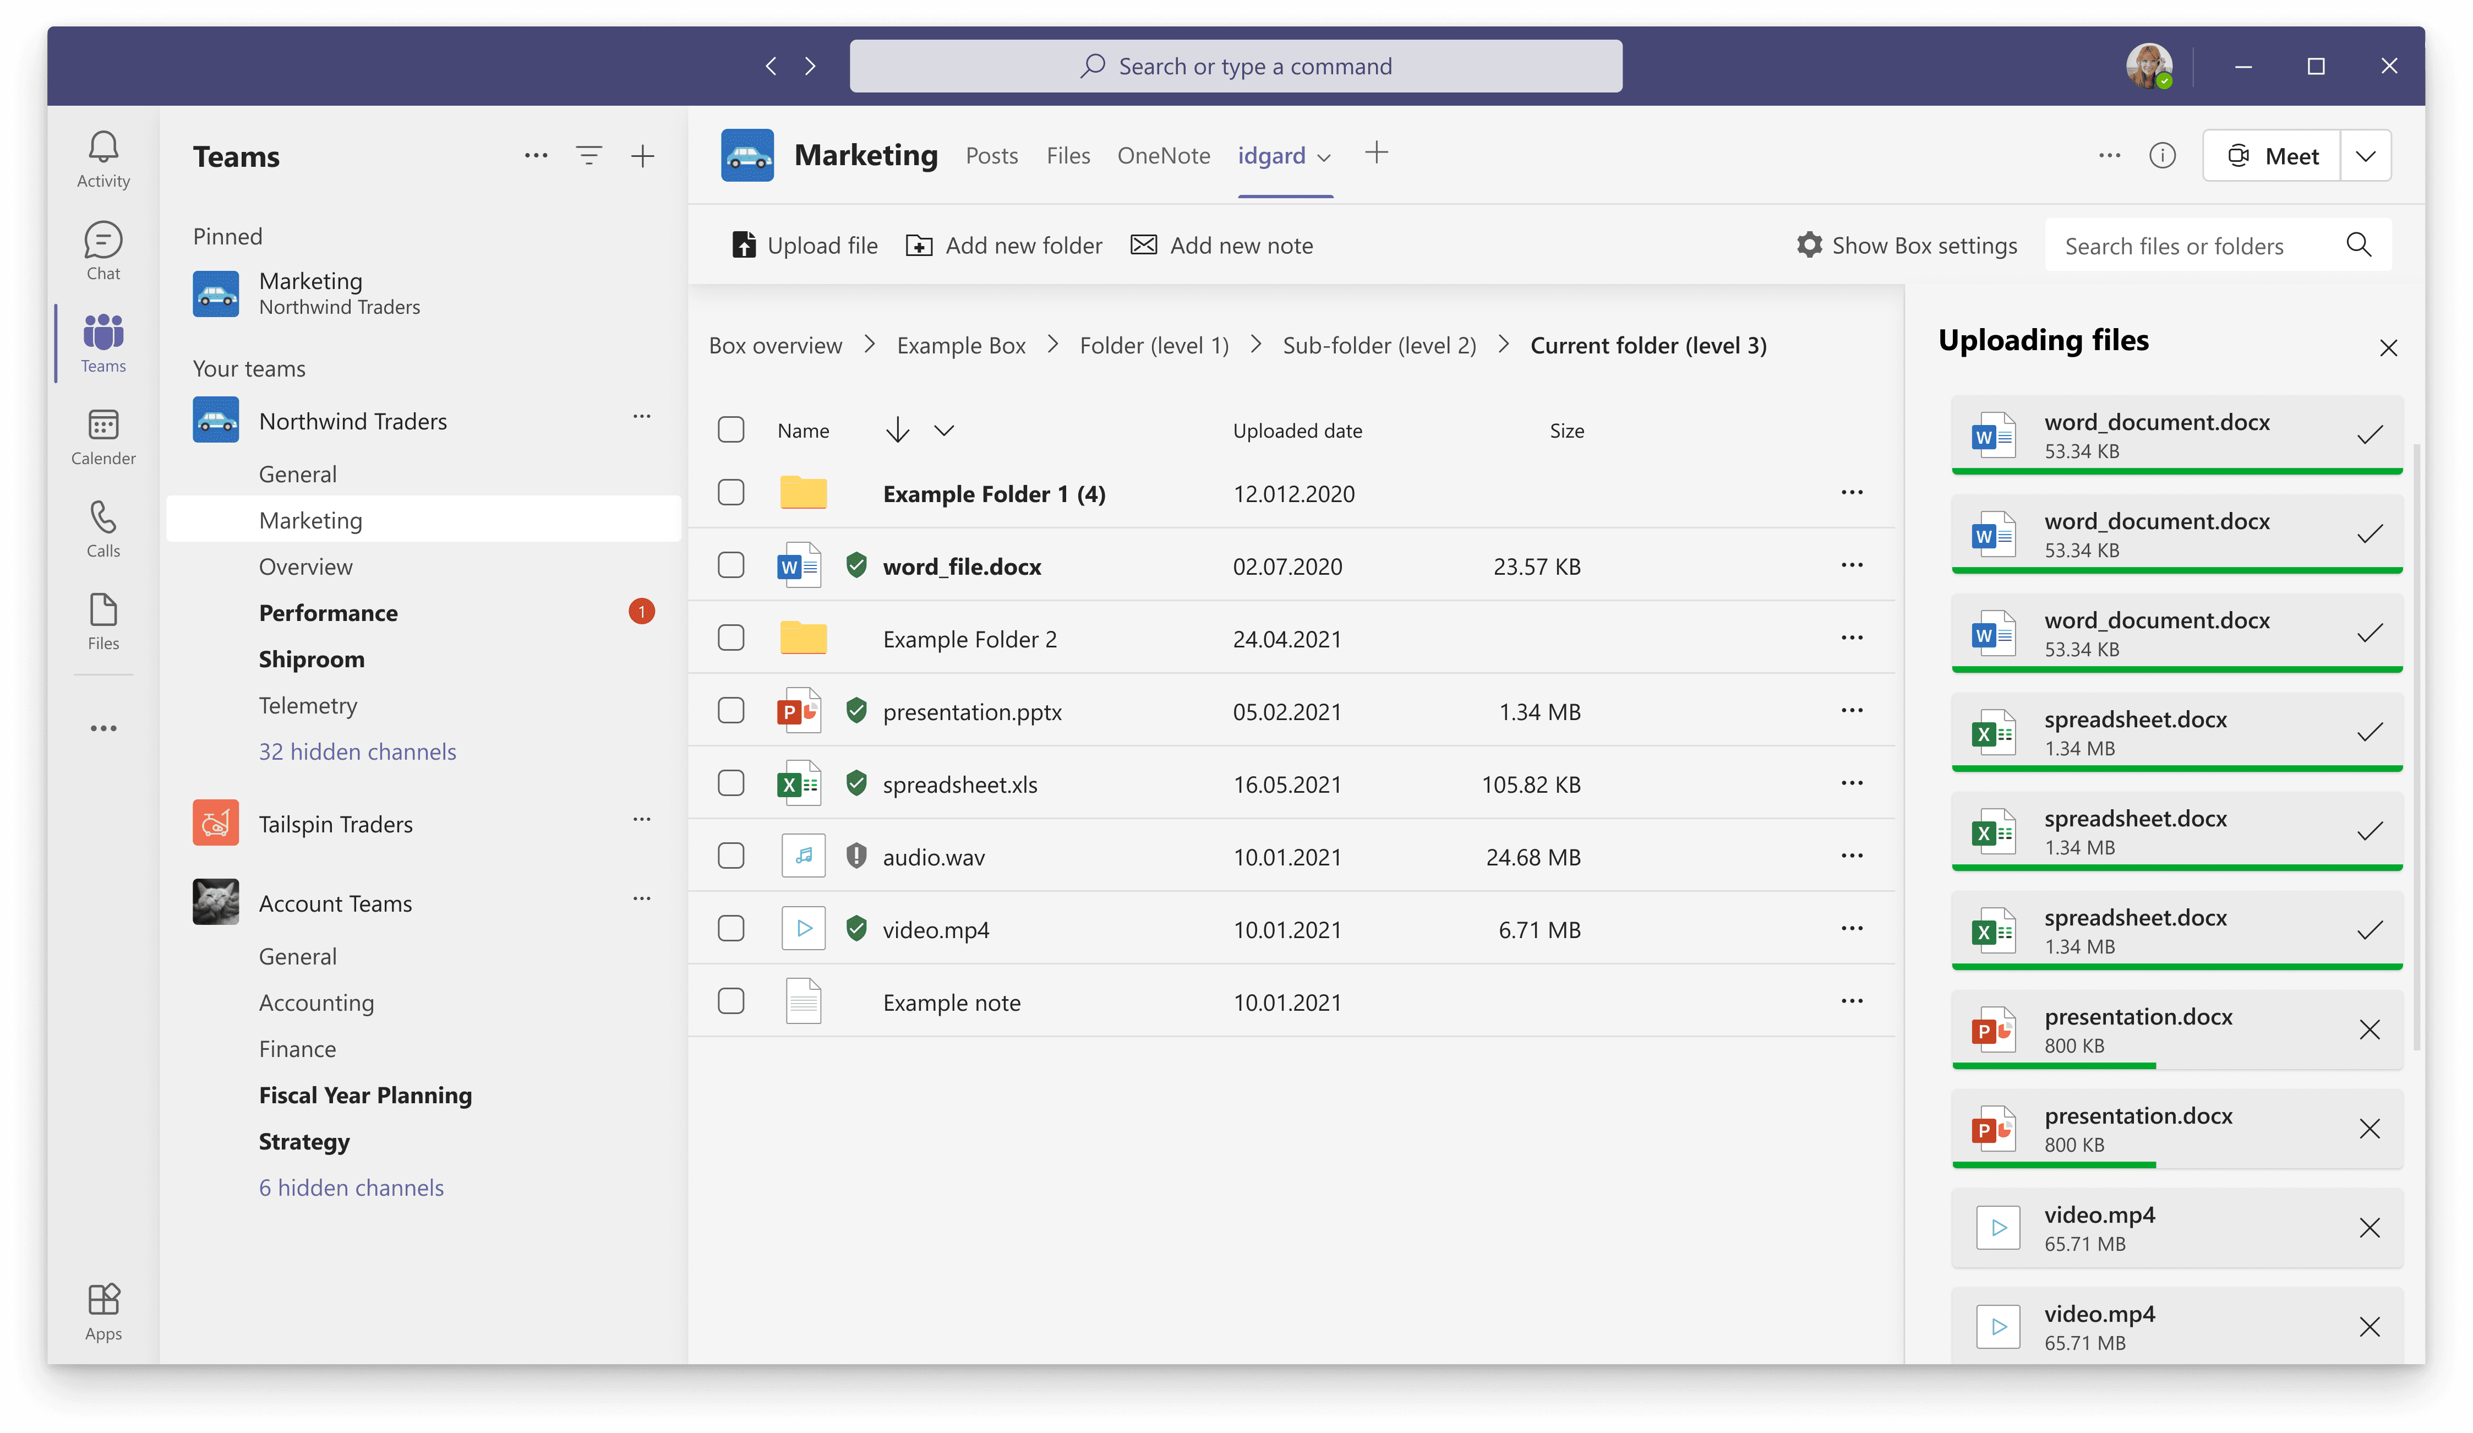This screenshot has width=2473, height=1433.
Task: Tick the checkbox for presentation.pptx
Action: [x=731, y=711]
